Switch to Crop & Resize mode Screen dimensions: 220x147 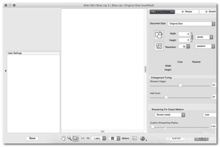(162, 12)
